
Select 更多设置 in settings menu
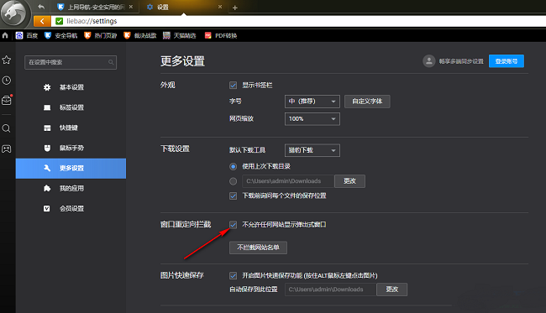coord(71,169)
